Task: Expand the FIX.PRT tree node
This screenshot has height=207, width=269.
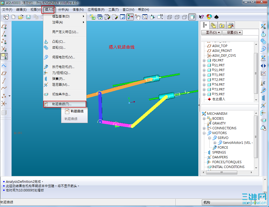Action: tap(204, 60)
